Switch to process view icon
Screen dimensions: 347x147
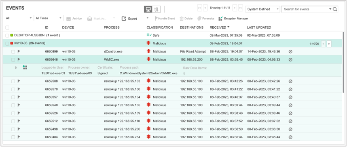click(x=157, y=9)
